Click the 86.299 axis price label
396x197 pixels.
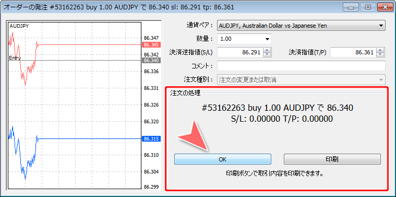click(151, 187)
